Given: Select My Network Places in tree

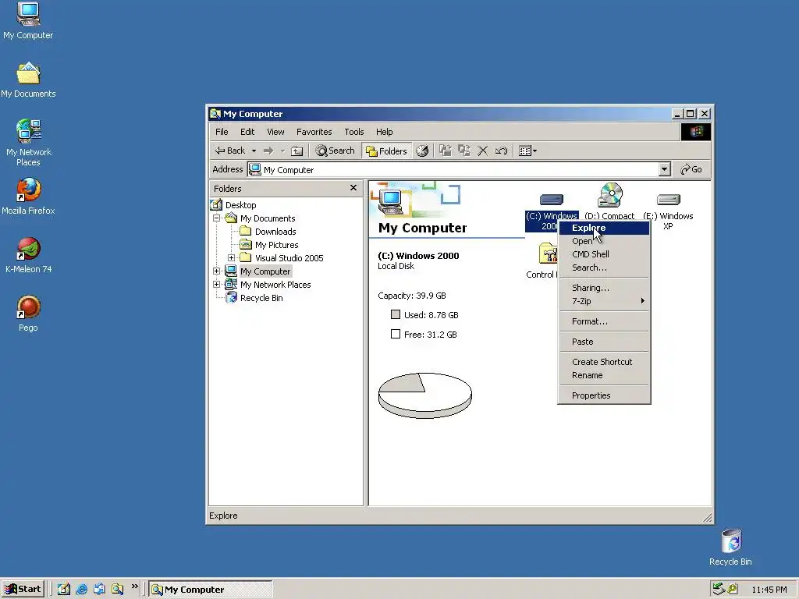Looking at the screenshot, I should pyautogui.click(x=275, y=285).
